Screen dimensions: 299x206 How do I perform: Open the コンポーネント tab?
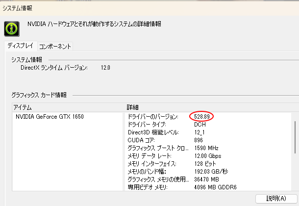click(55, 46)
